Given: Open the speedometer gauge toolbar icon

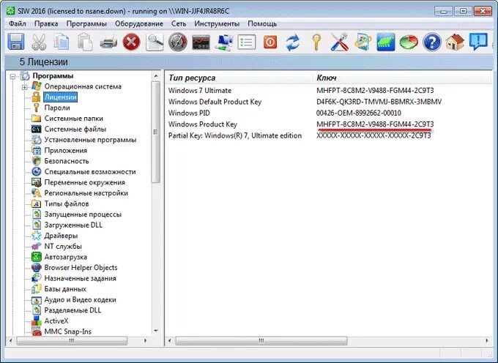Looking at the screenshot, I should point(177,42).
